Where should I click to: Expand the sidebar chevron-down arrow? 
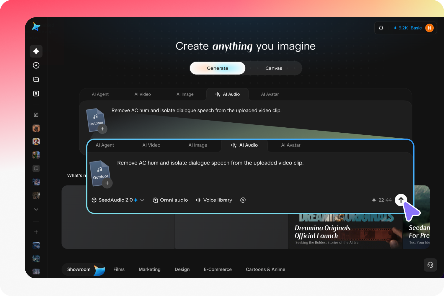(x=36, y=209)
